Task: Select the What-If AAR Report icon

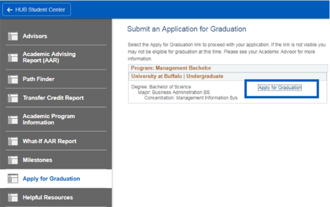Action: pyautogui.click(x=13, y=141)
